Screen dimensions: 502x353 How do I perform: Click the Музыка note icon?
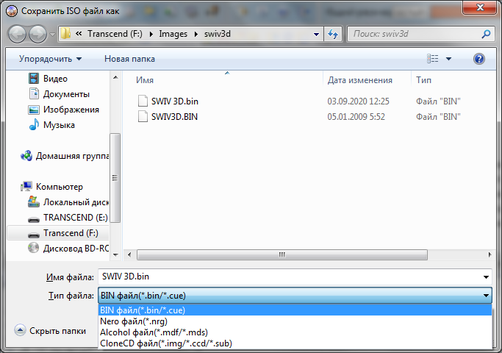(x=34, y=124)
